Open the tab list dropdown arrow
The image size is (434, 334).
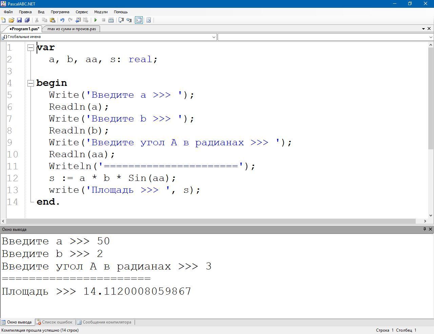pyautogui.click(x=423, y=29)
